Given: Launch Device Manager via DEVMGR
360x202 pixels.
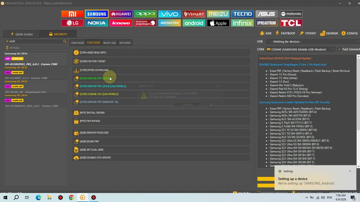Looking at the screenshot, I should [329, 33].
